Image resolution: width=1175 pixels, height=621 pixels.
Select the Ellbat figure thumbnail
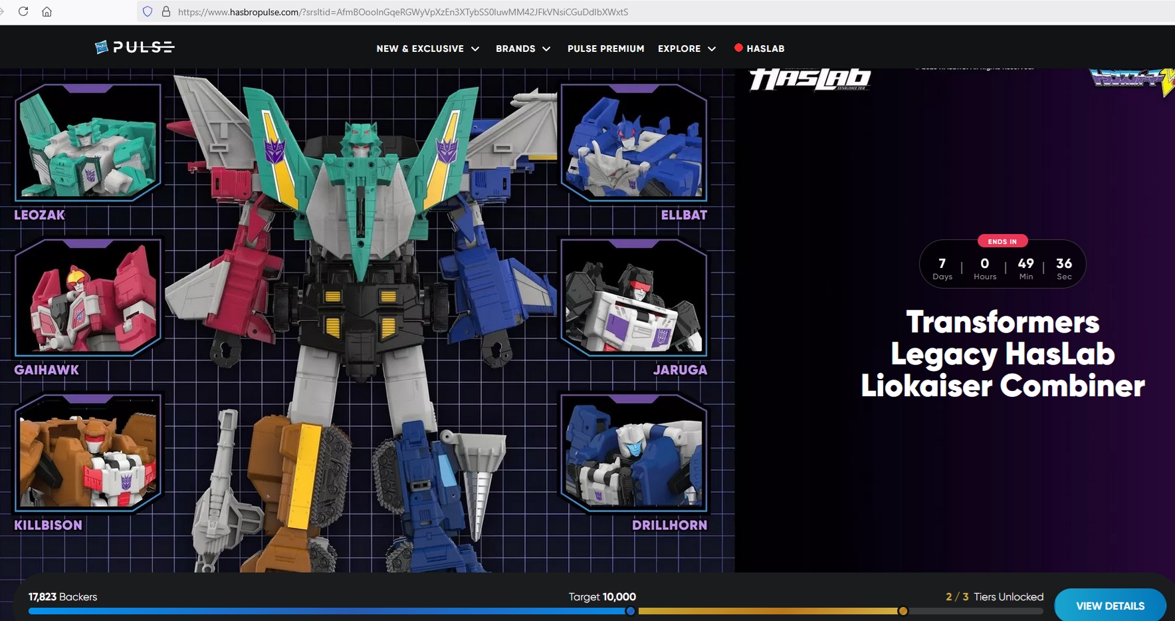pos(635,142)
